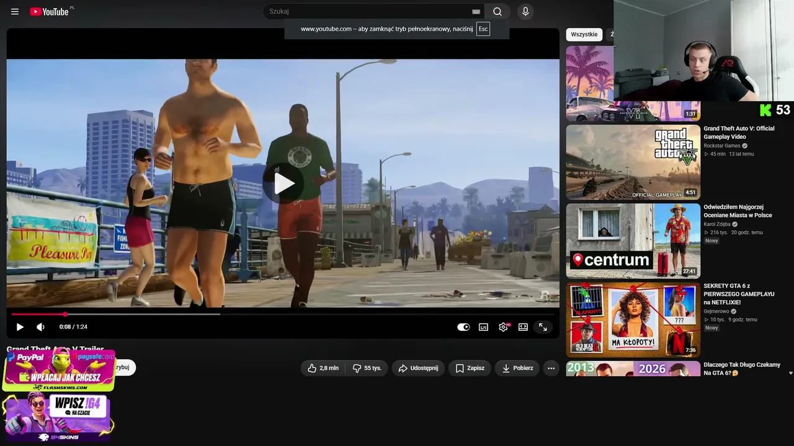
Task: Open title 'Dlaczego Tak Długo Czekamy Na GTA 6?'
Action: 742,369
